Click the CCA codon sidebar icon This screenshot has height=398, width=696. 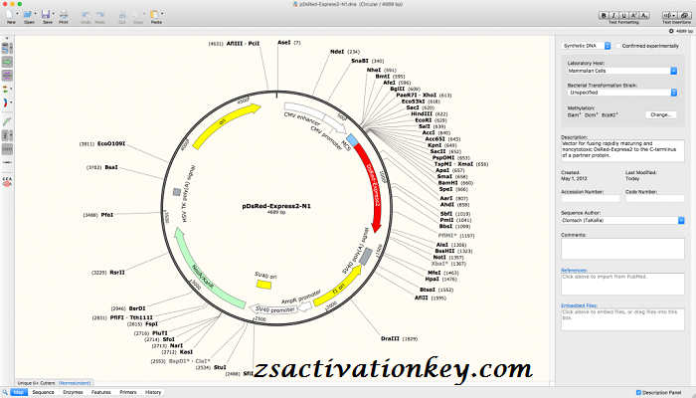[7, 182]
